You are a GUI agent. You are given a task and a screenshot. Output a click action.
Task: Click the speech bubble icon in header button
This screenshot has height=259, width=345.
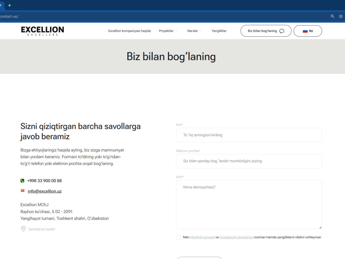coord(282,31)
